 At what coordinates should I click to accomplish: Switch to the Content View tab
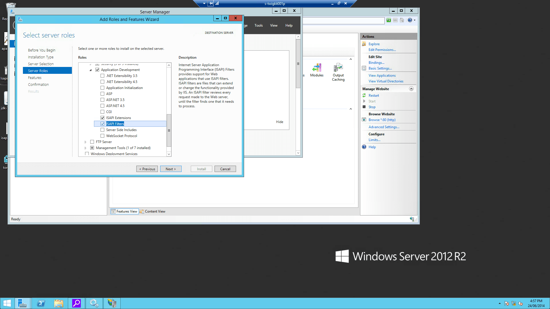153,211
